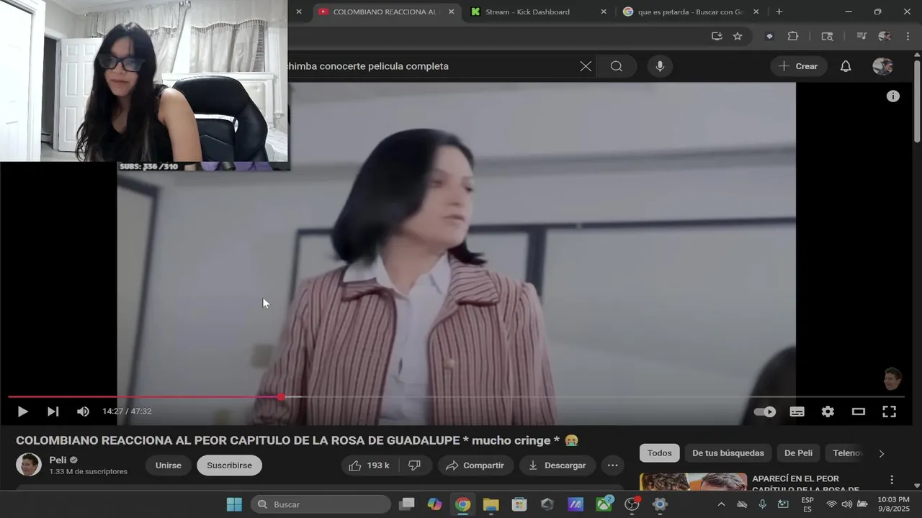Image resolution: width=922 pixels, height=518 pixels.
Task: Close the COLOMBIANO REACCIONA tab
Action: pos(451,12)
